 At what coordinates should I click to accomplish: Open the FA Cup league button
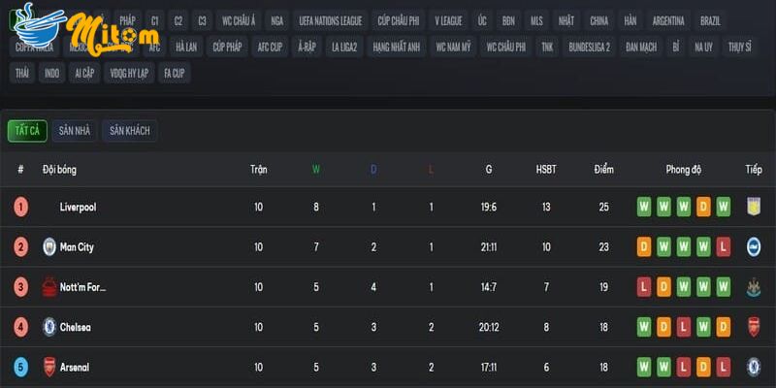click(x=175, y=73)
